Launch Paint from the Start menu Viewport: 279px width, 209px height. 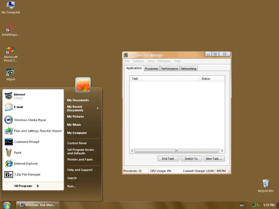click(33, 153)
